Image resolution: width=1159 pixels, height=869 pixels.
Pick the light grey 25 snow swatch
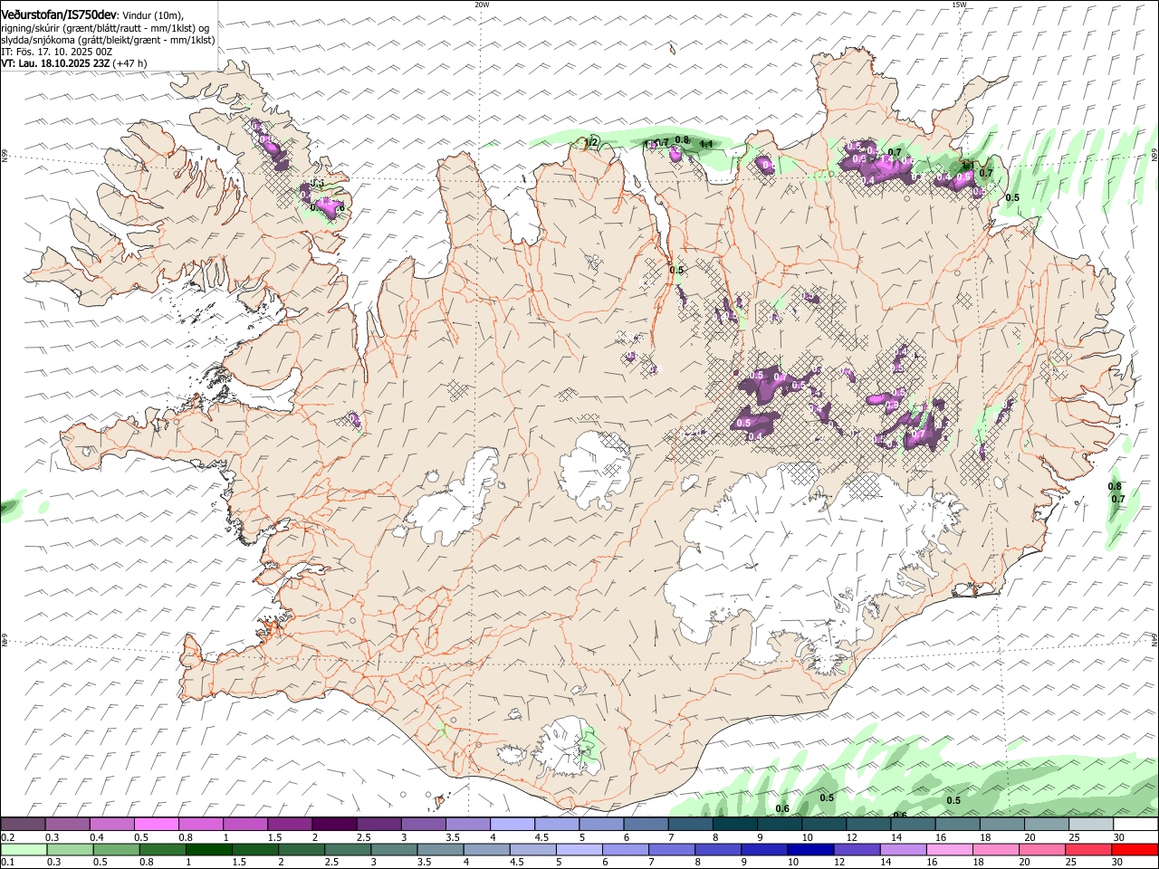(x=1091, y=825)
